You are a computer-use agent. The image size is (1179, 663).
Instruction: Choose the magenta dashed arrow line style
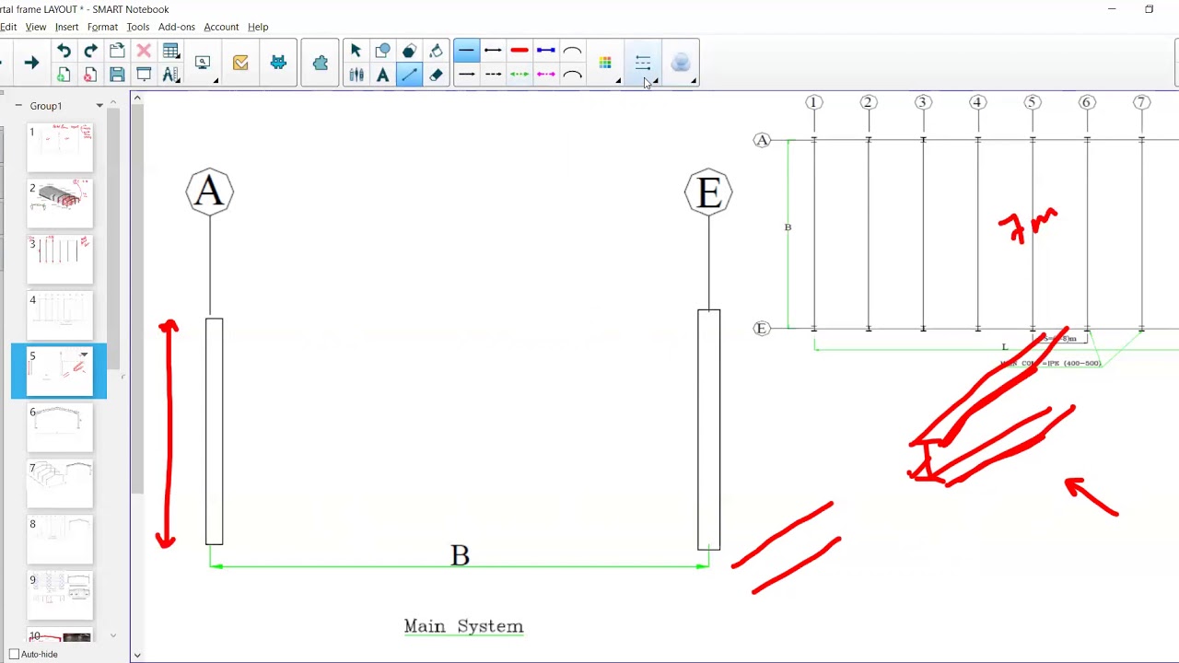pyautogui.click(x=546, y=75)
